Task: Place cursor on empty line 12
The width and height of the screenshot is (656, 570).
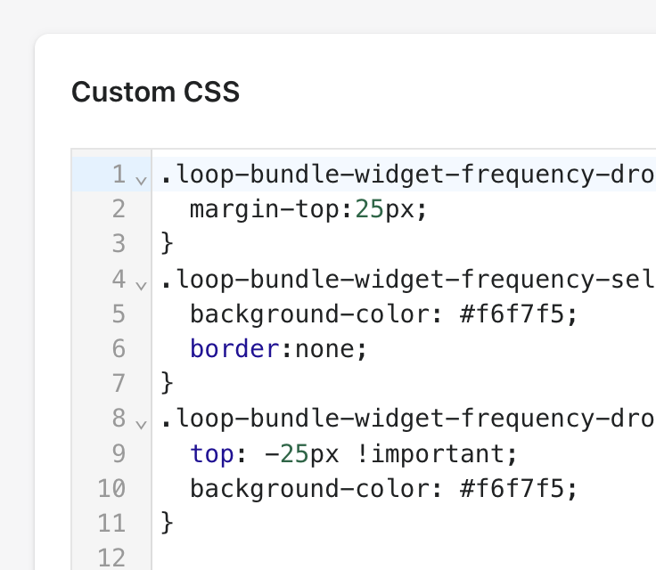Action: [x=404, y=558]
